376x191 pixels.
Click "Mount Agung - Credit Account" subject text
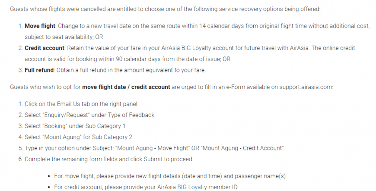point(242,148)
